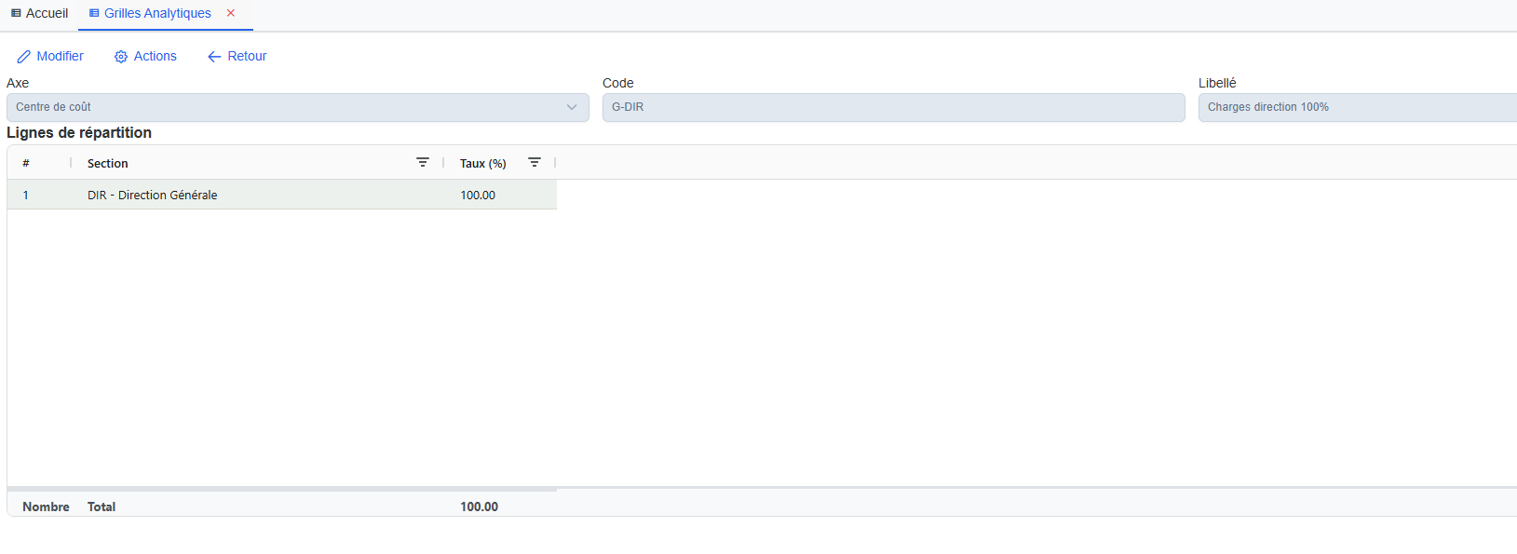Select the Grilles Analytiques tab label
Screen dimensions: 1517x554
(x=157, y=13)
